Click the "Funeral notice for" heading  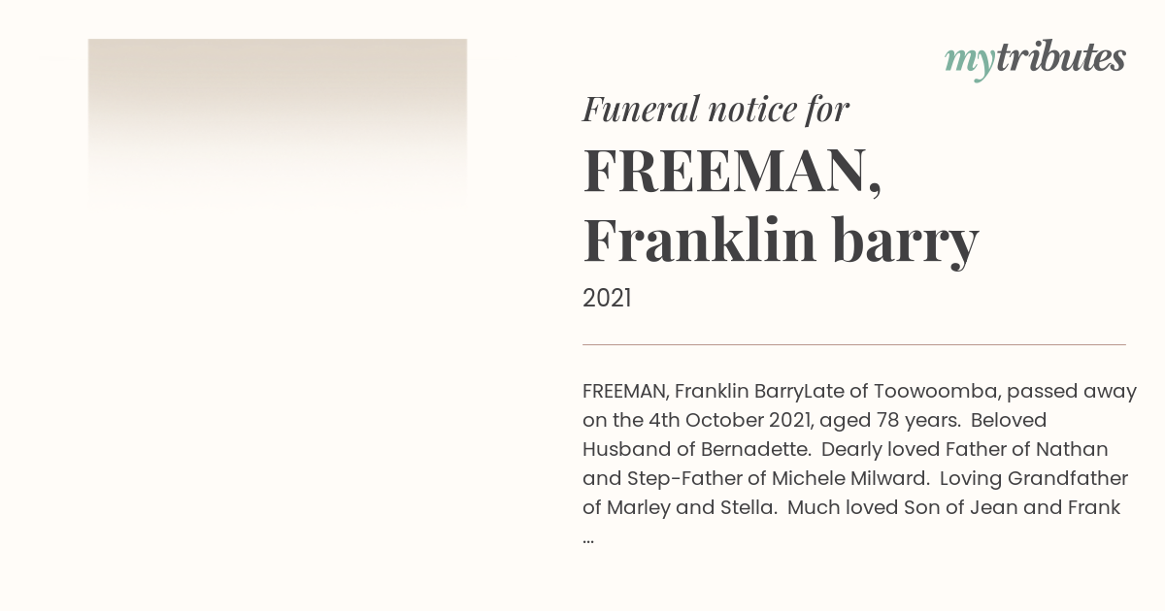[x=716, y=109]
